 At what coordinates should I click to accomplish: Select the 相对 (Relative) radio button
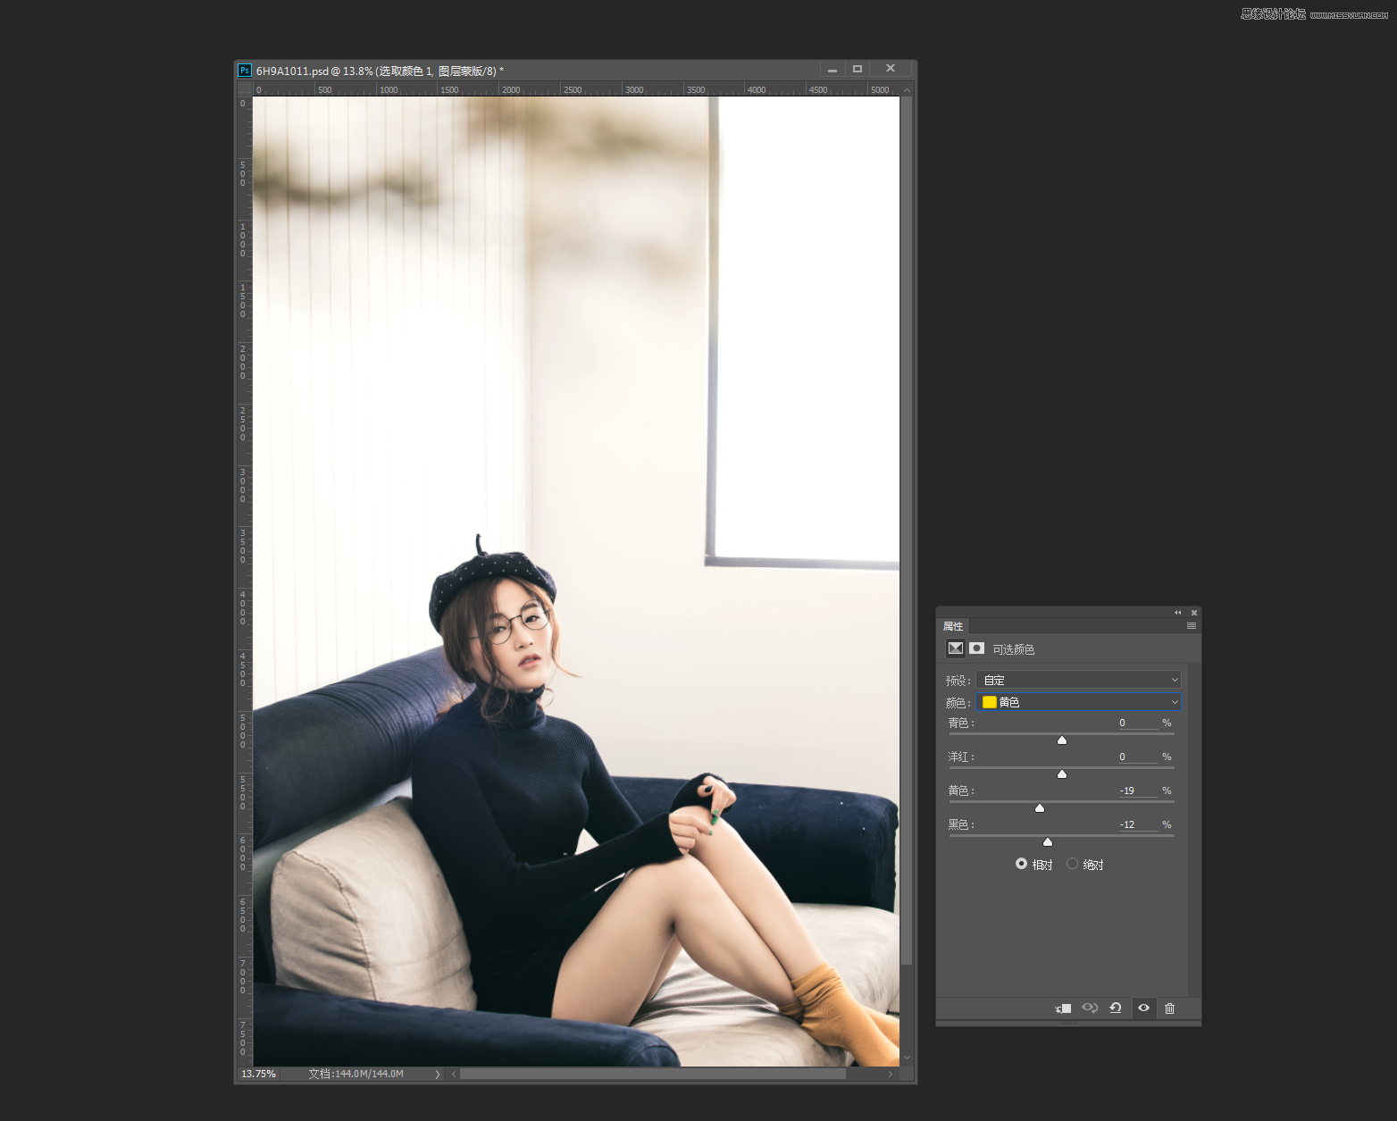(x=1021, y=864)
